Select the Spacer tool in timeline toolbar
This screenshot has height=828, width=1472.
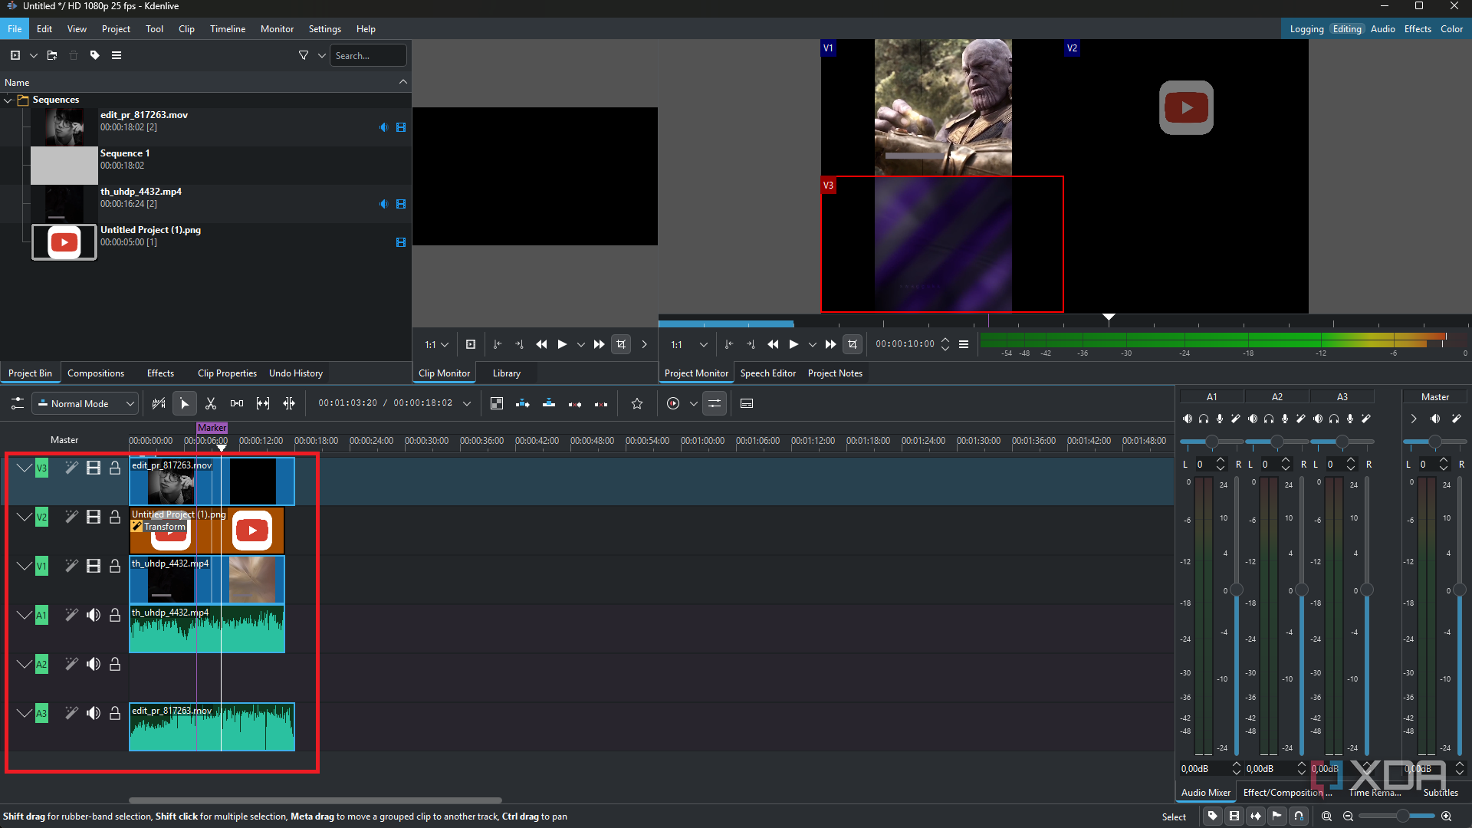(237, 403)
